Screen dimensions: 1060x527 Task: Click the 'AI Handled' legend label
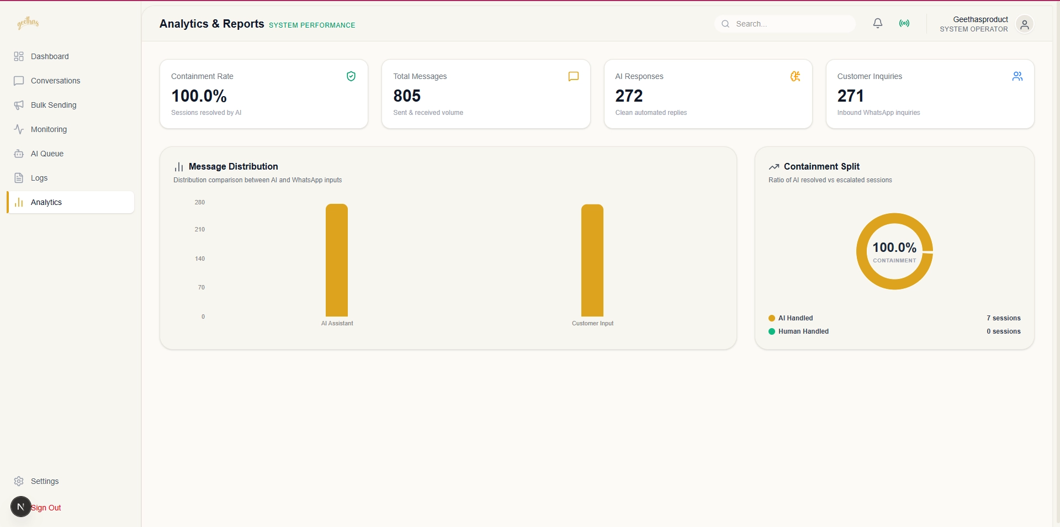click(796, 318)
